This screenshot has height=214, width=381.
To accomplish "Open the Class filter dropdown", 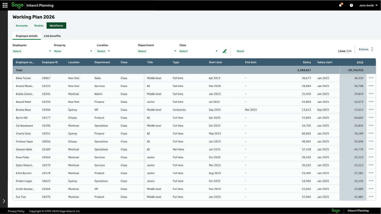I will click(198, 51).
